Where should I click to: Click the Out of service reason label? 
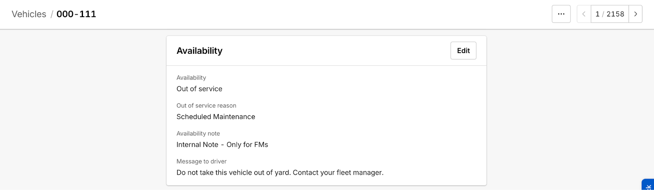coord(206,106)
